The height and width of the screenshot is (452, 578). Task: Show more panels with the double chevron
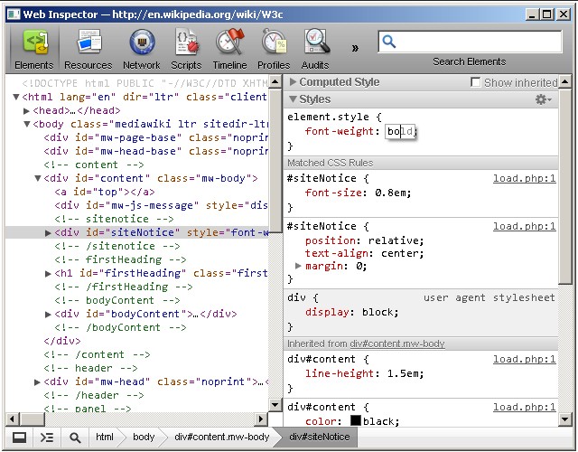(x=355, y=48)
